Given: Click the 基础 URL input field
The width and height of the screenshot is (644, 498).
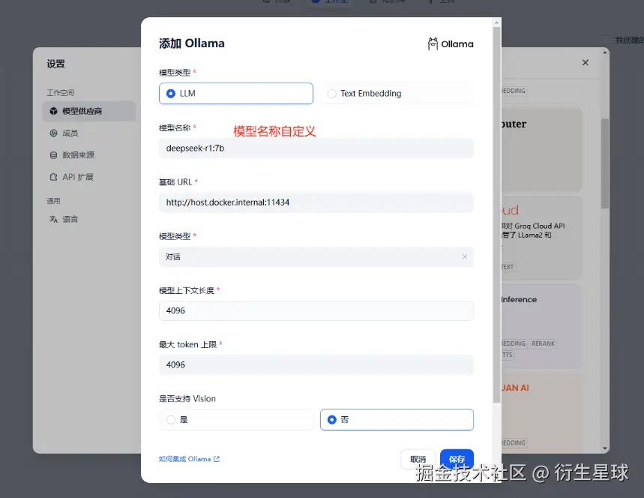Looking at the screenshot, I should pos(316,202).
